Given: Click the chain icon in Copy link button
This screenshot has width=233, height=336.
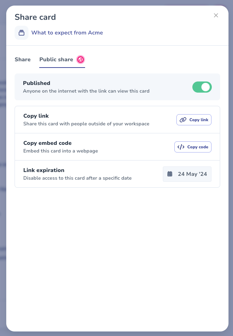Looking at the screenshot, I should coord(183,120).
